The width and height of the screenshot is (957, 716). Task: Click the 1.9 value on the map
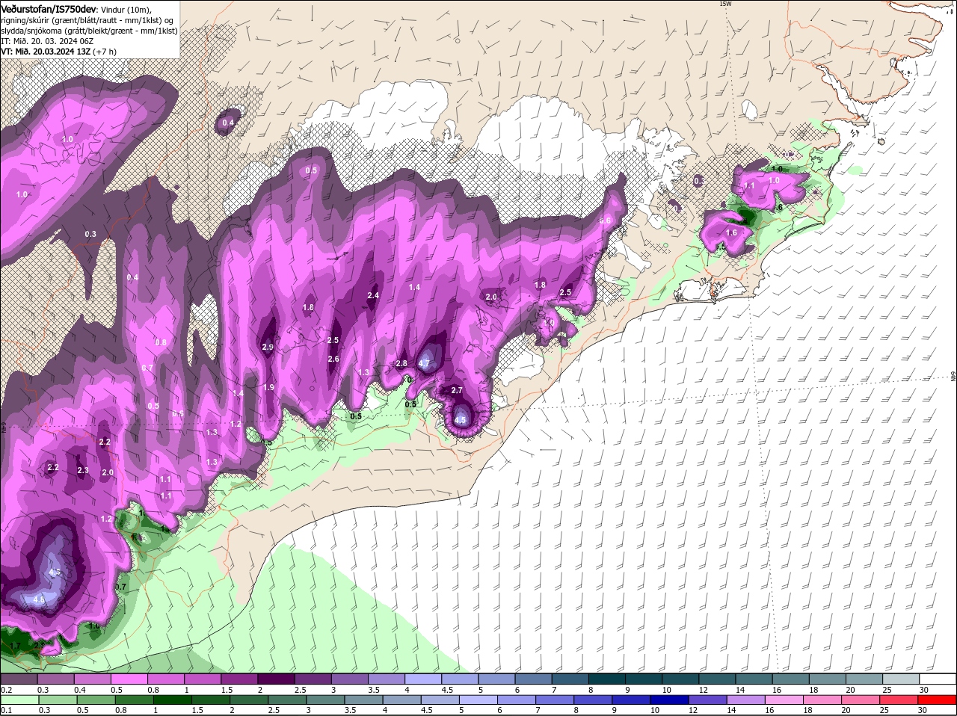tap(268, 387)
